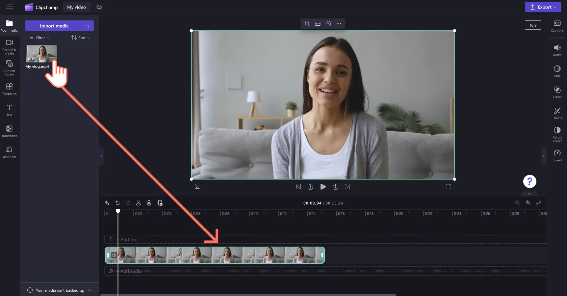Fit the timeline to screen
Image resolution: width=567 pixels, height=296 pixels.
pyautogui.click(x=539, y=203)
